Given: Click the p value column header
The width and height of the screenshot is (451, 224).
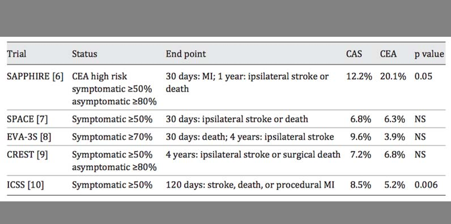Looking at the screenshot, I should click(x=429, y=54).
